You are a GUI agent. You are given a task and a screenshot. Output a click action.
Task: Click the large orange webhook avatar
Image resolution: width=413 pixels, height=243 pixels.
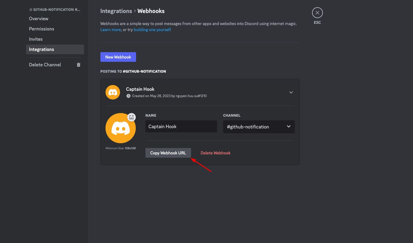pyautogui.click(x=121, y=128)
